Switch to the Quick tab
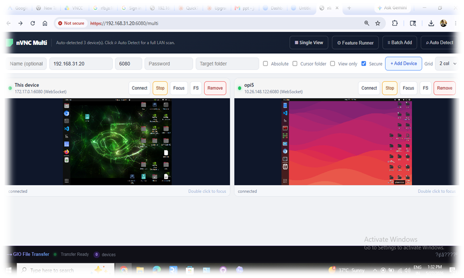Image resolution: width=464 pixels, height=278 pixels. point(188,8)
